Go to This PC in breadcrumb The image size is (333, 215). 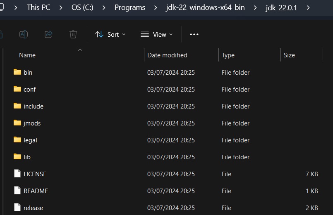[x=38, y=7]
